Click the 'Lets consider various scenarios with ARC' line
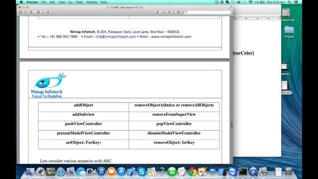The image size is (318, 179). click(x=76, y=161)
